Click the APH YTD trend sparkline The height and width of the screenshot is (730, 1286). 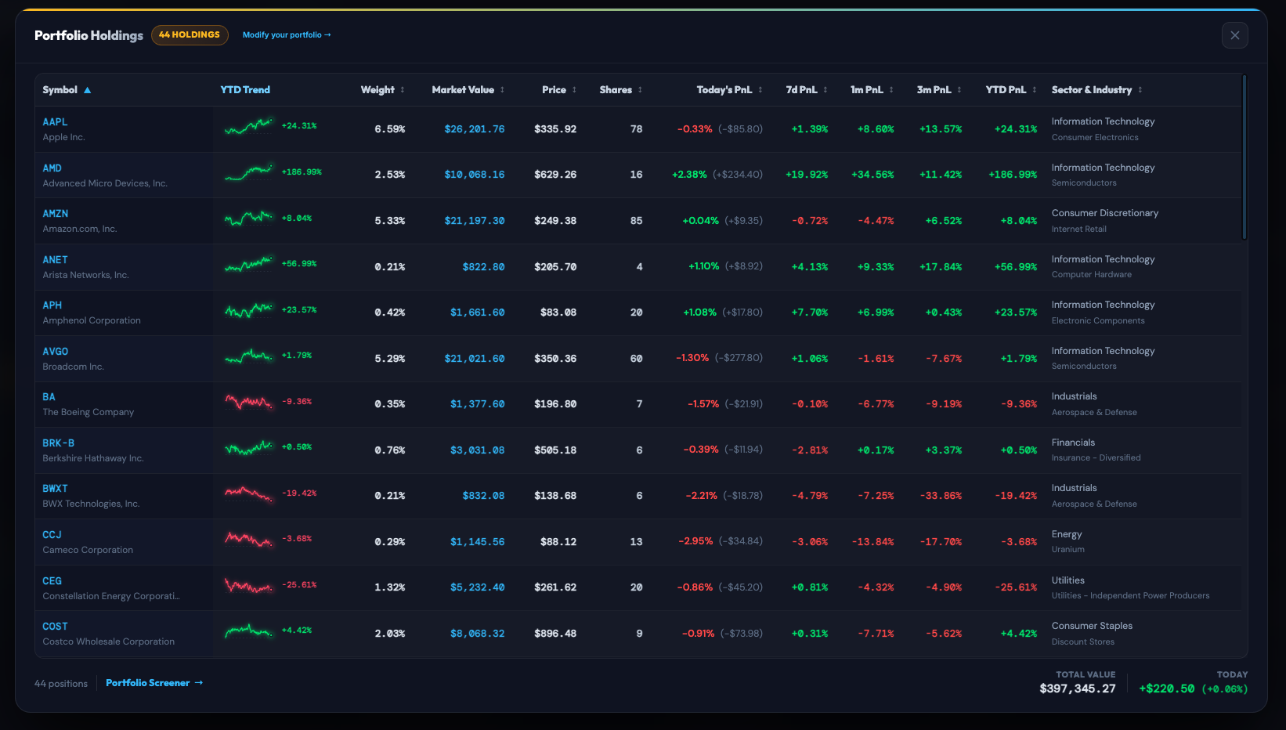point(249,310)
